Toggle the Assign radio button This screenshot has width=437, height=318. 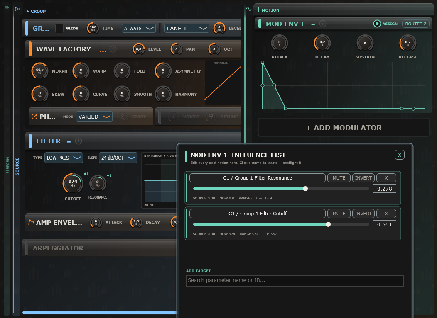pyautogui.click(x=377, y=24)
